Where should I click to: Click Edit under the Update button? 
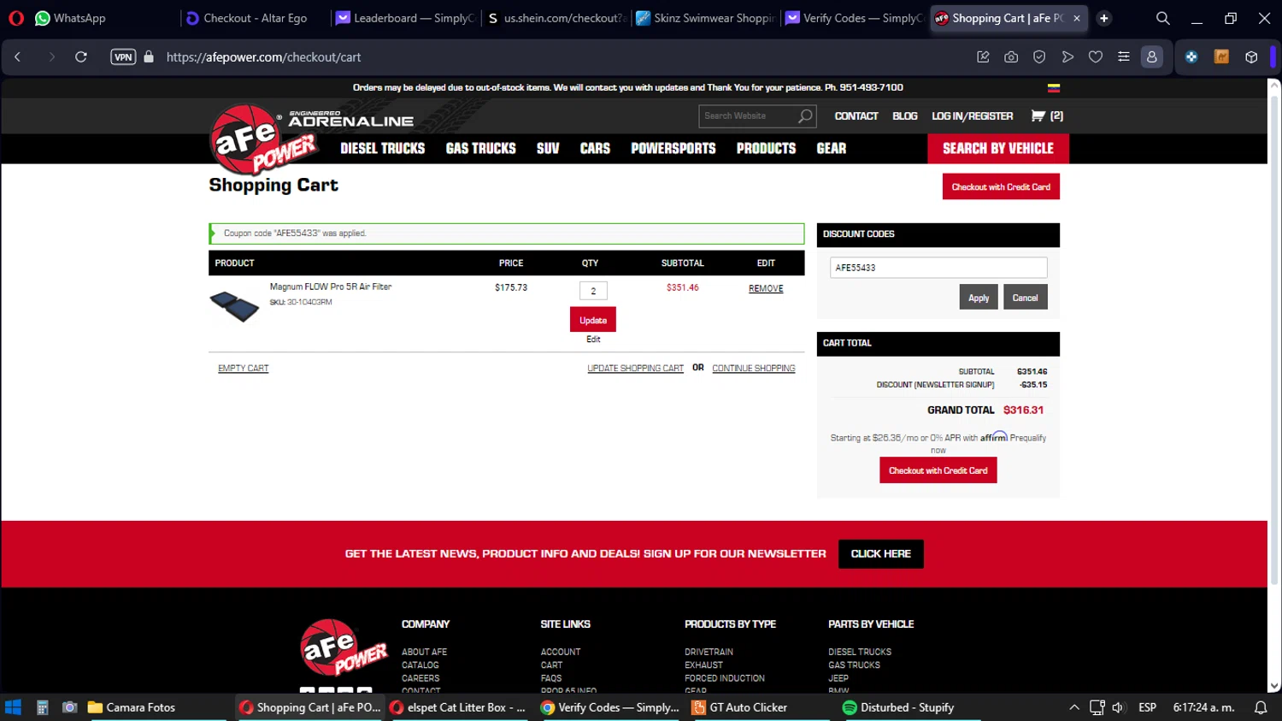pos(593,340)
